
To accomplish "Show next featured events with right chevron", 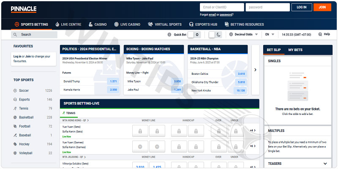I will pos(255,70).
